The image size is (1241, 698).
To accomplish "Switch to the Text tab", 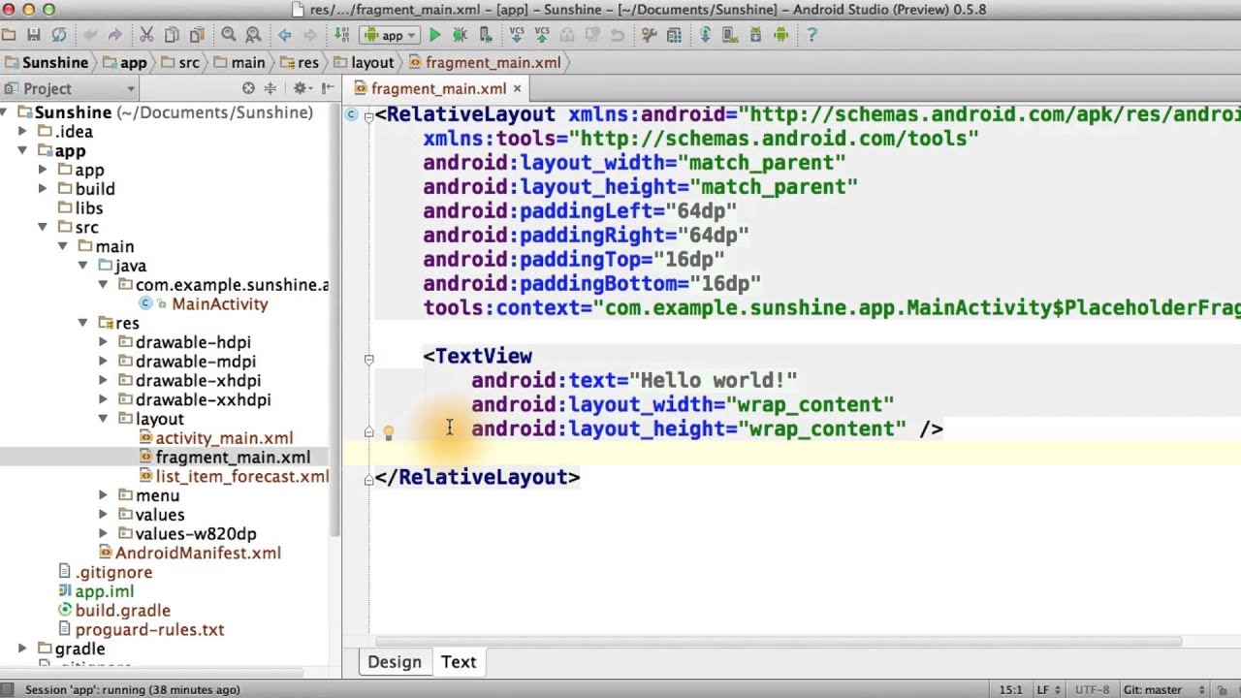I will pyautogui.click(x=459, y=662).
